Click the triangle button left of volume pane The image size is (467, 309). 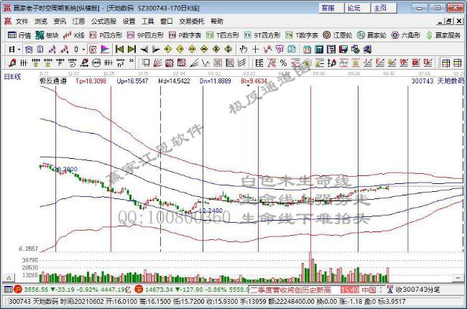(9, 277)
